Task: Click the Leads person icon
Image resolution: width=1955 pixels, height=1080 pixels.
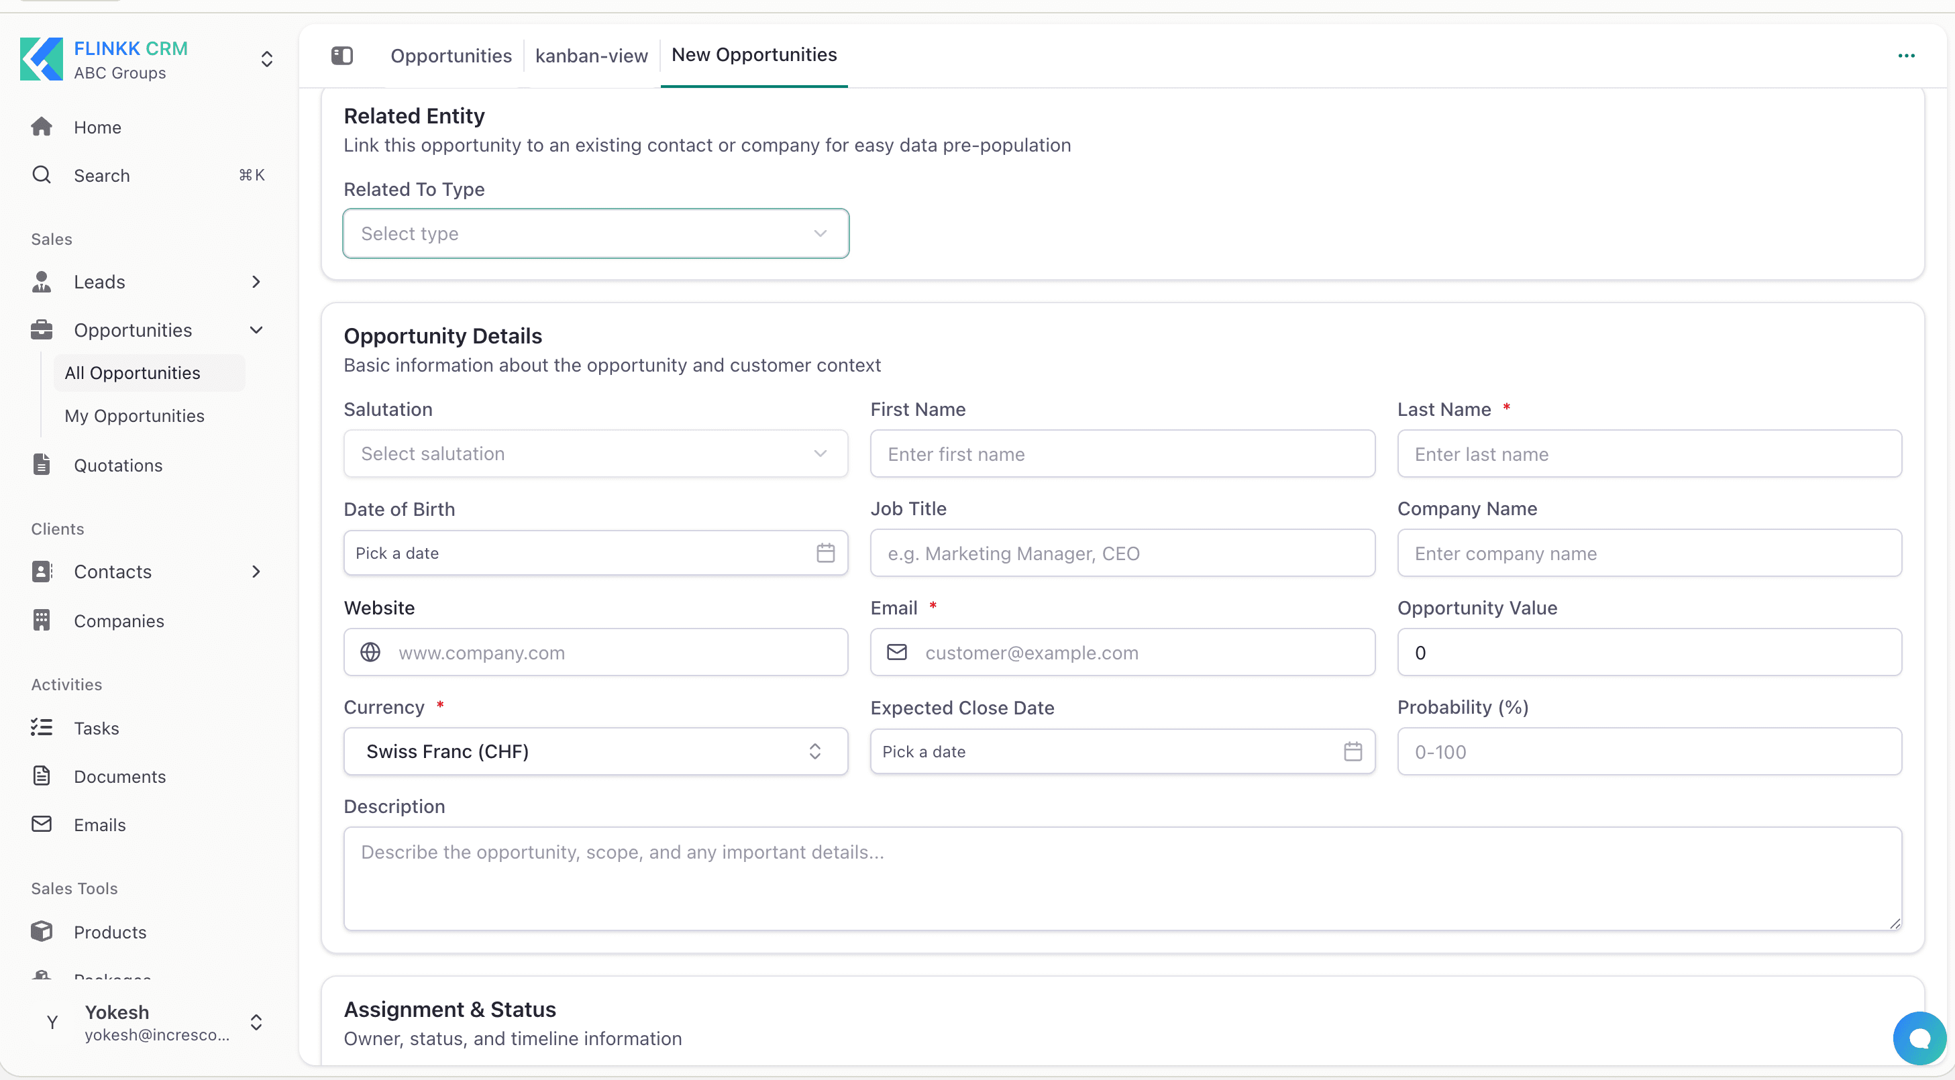Action: (x=42, y=282)
